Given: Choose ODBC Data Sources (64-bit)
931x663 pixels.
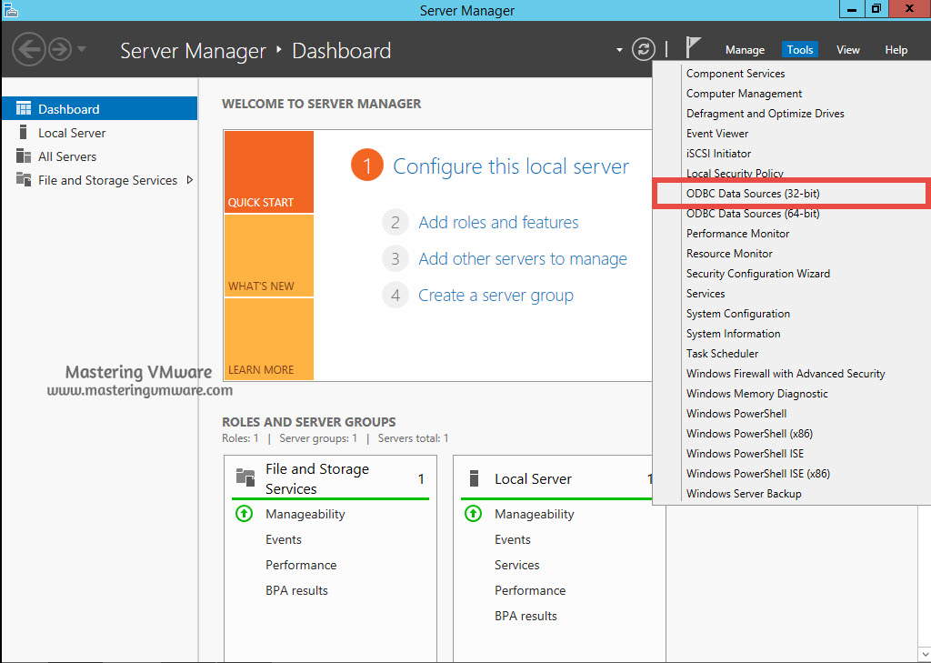Looking at the screenshot, I should (x=752, y=214).
